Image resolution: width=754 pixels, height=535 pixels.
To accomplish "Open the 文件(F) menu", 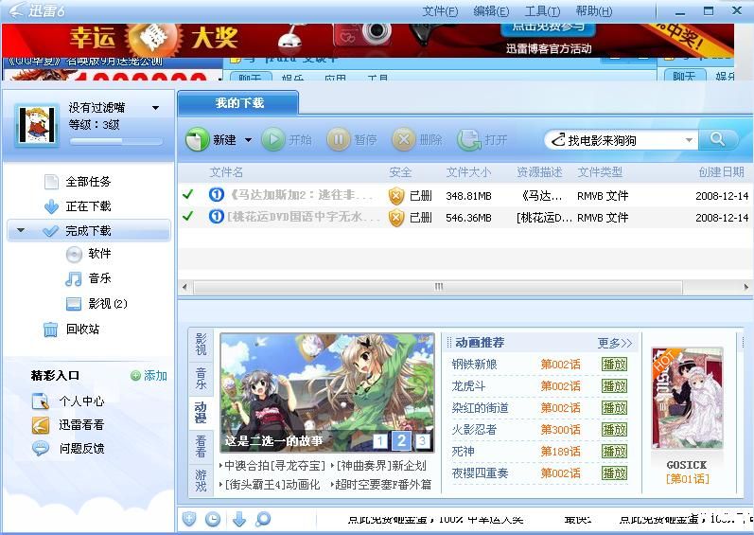I will coord(440,11).
